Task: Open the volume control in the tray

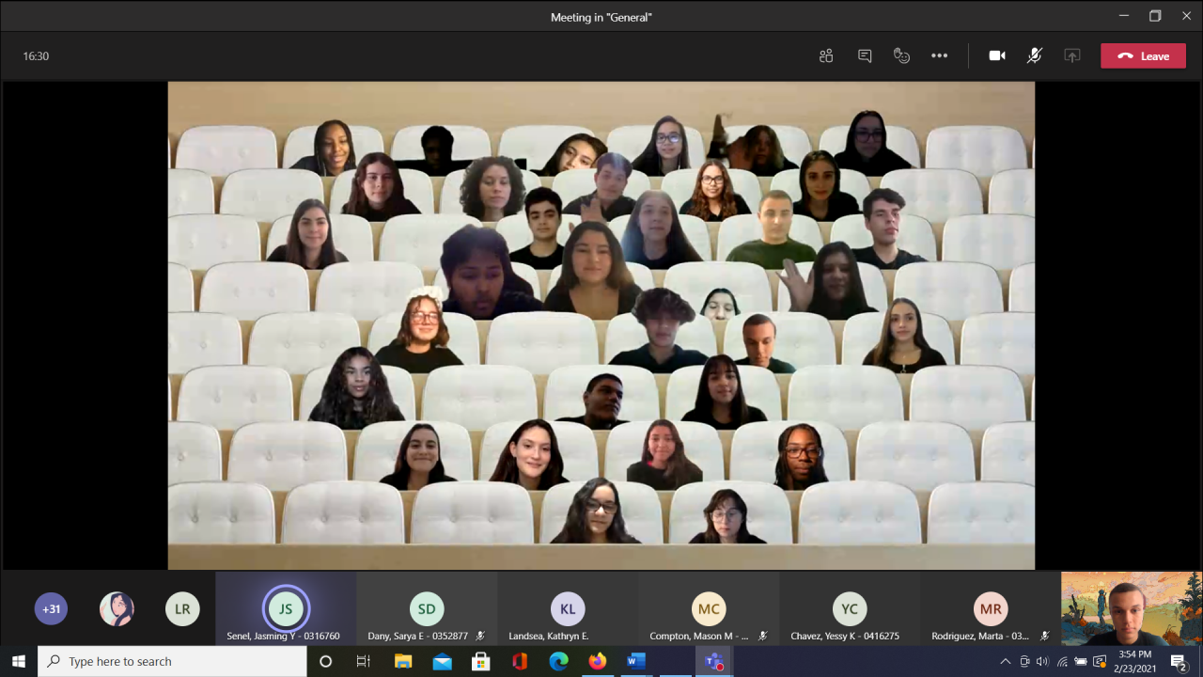Action: 1043,661
